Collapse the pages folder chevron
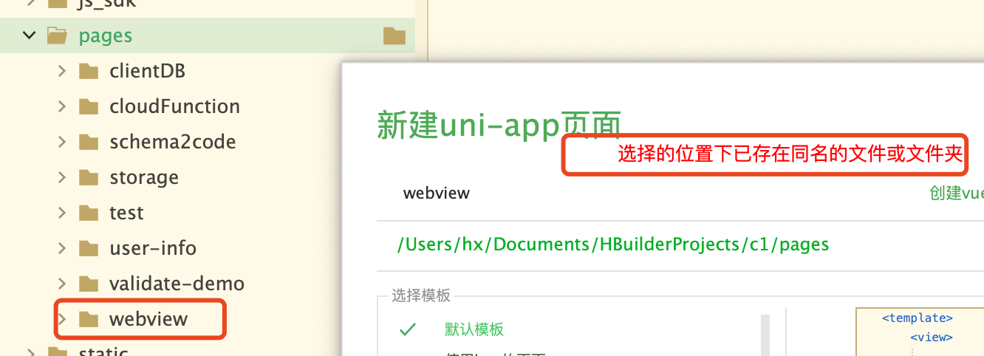984x356 pixels. pos(30,35)
